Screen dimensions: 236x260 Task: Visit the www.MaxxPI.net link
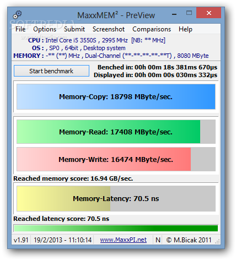tap(124, 240)
